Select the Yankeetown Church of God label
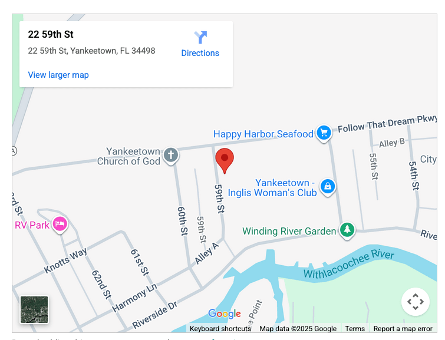The height and width of the screenshot is (340, 445). (x=128, y=156)
